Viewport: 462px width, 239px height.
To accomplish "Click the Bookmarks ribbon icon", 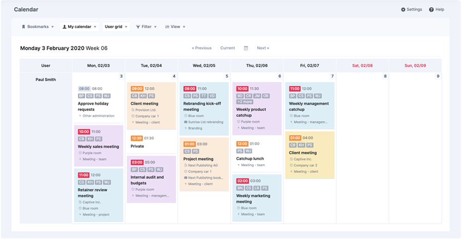I will [24, 27].
